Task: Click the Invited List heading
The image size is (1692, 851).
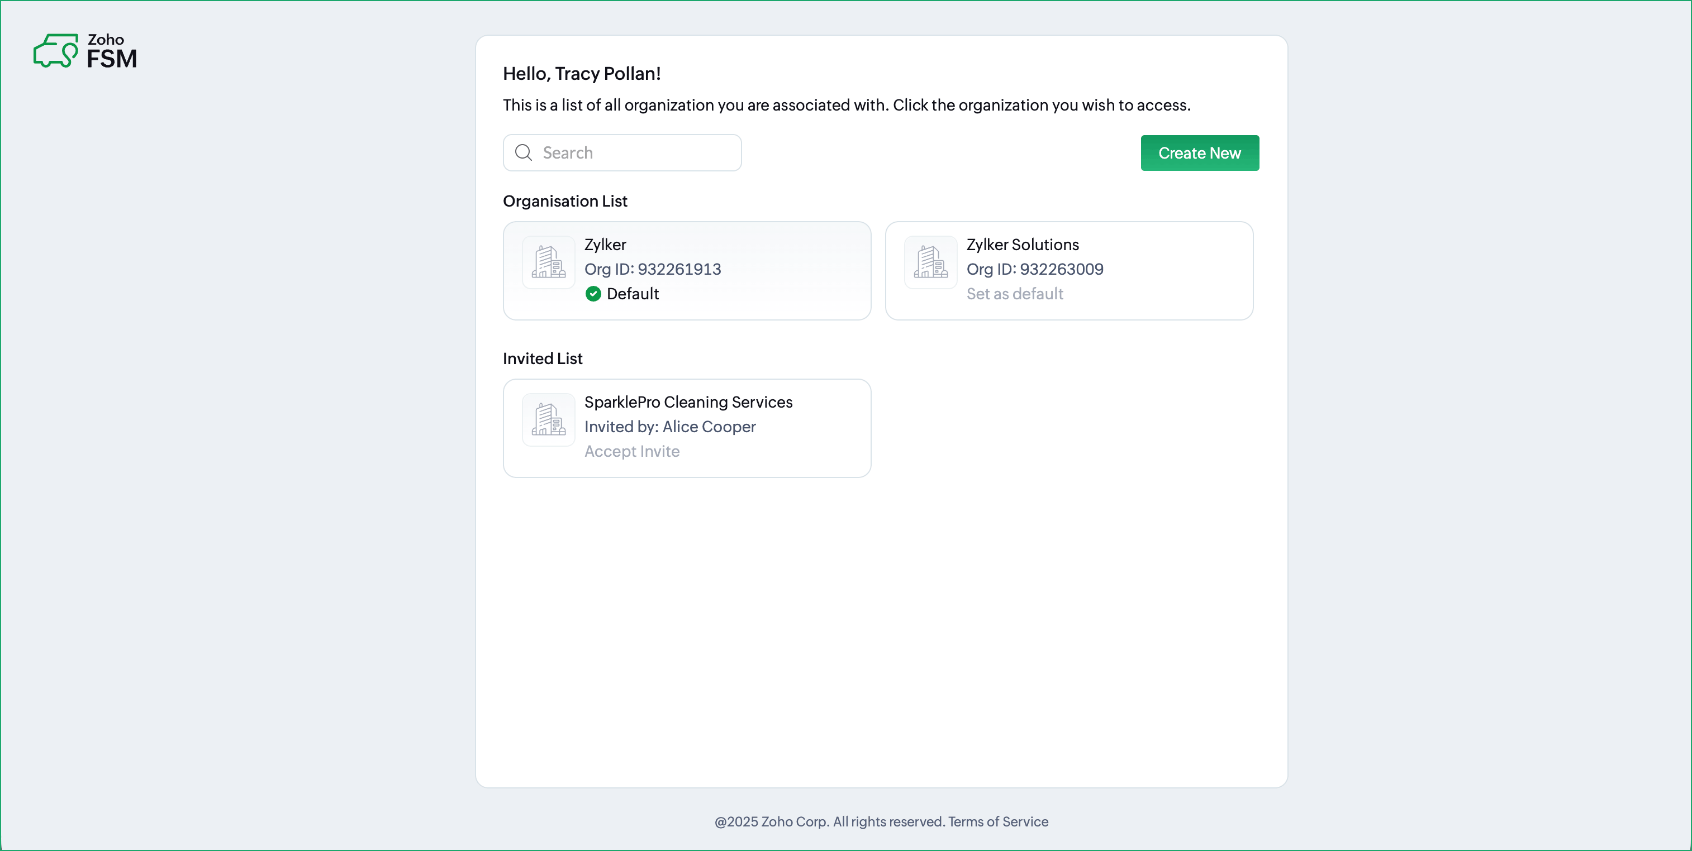Action: point(543,359)
